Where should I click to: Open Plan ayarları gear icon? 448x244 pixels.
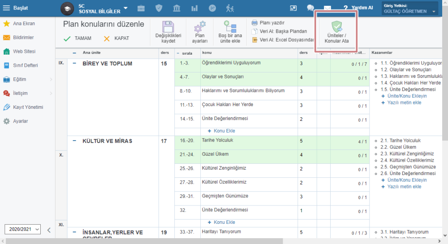(x=200, y=32)
